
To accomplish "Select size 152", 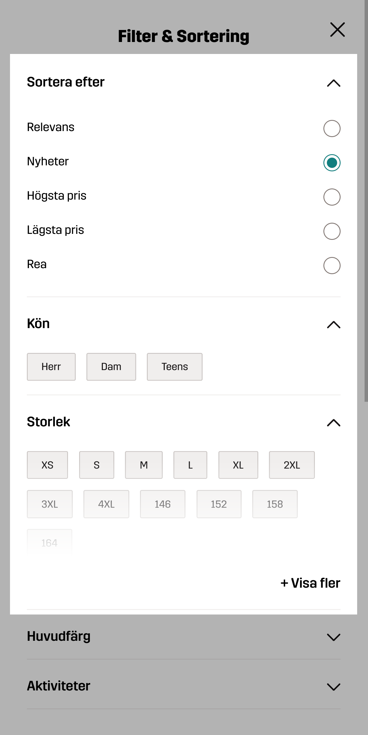I will (x=219, y=504).
